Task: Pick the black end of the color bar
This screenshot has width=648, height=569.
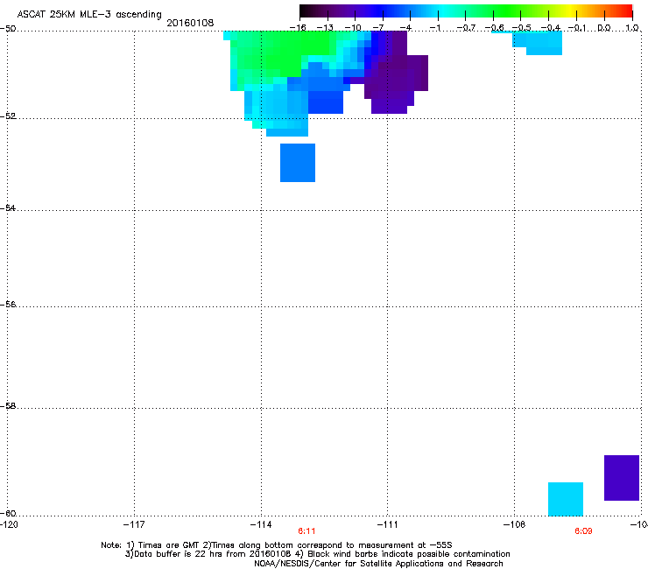Action: tap(306, 11)
